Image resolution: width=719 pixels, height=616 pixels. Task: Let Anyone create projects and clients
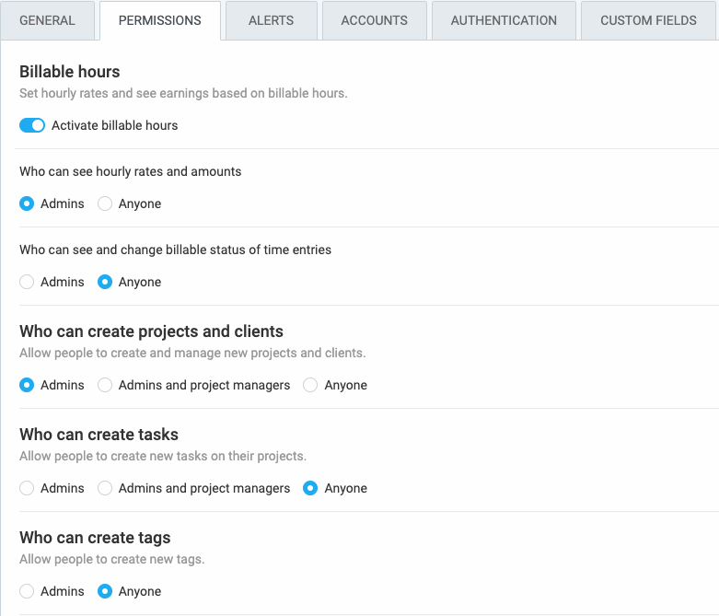[311, 385]
